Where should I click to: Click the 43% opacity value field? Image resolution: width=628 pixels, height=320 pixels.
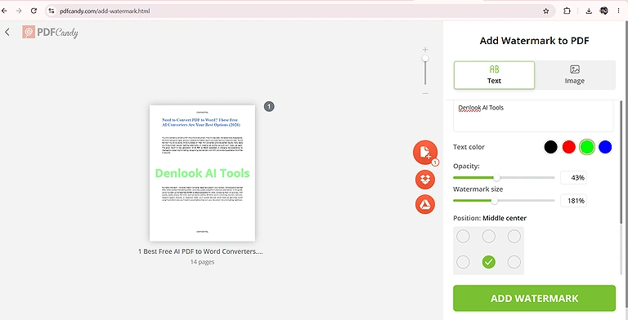[573, 178]
